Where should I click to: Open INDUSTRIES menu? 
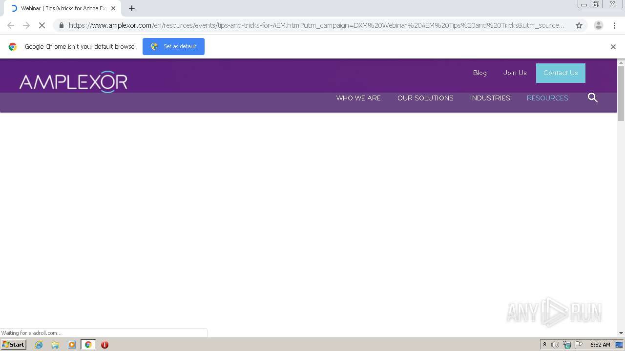(490, 98)
